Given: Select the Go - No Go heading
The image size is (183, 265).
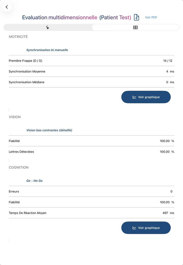Looking at the screenshot, I should (34, 181).
